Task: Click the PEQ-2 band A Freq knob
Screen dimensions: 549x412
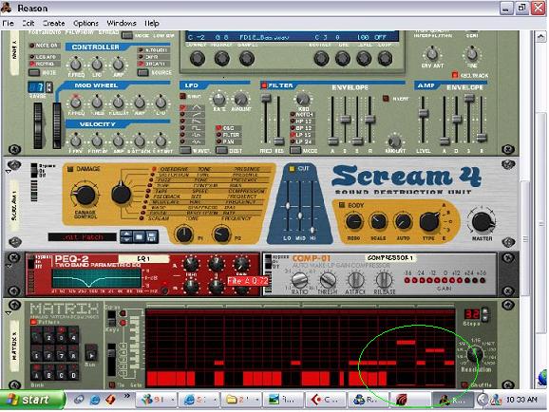Action: point(191,264)
